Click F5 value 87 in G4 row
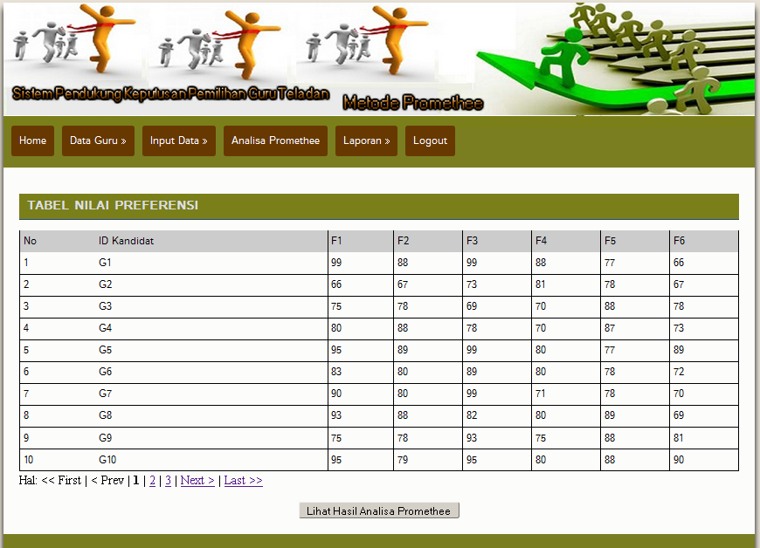760x548 pixels. [x=635, y=328]
